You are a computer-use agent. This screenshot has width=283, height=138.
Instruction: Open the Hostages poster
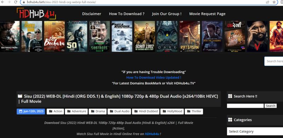tap(99, 36)
